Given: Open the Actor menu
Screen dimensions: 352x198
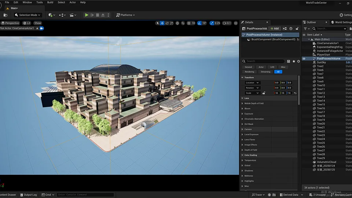Looking at the screenshot, I should pyautogui.click(x=73, y=3).
